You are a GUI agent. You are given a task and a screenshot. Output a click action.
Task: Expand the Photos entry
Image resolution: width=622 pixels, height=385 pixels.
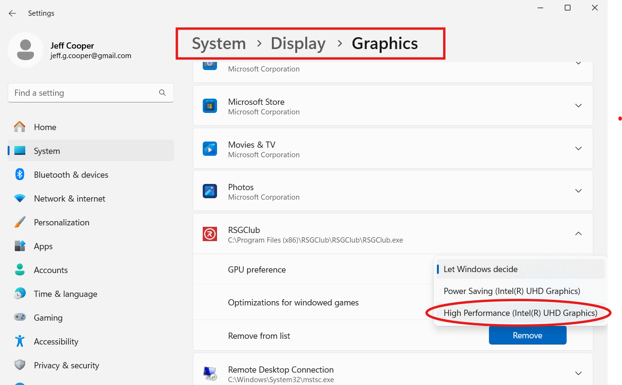578,191
